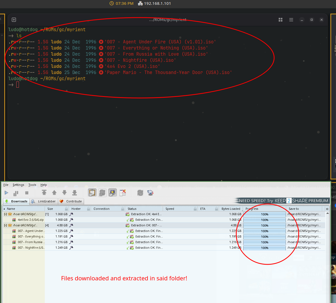Click scroll-up arrow of downloads table

327,213
